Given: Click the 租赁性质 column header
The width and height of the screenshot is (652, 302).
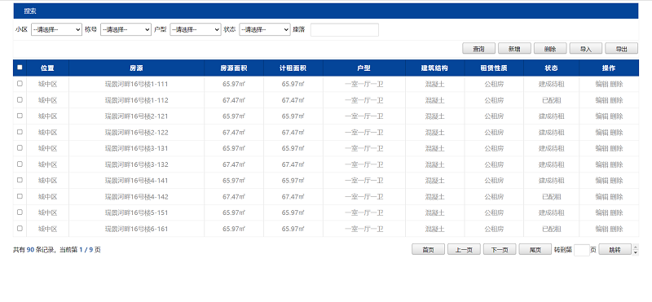Looking at the screenshot, I should point(494,68).
